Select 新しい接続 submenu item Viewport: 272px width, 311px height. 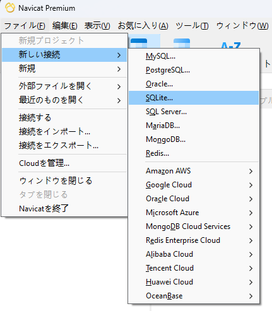(x=64, y=55)
